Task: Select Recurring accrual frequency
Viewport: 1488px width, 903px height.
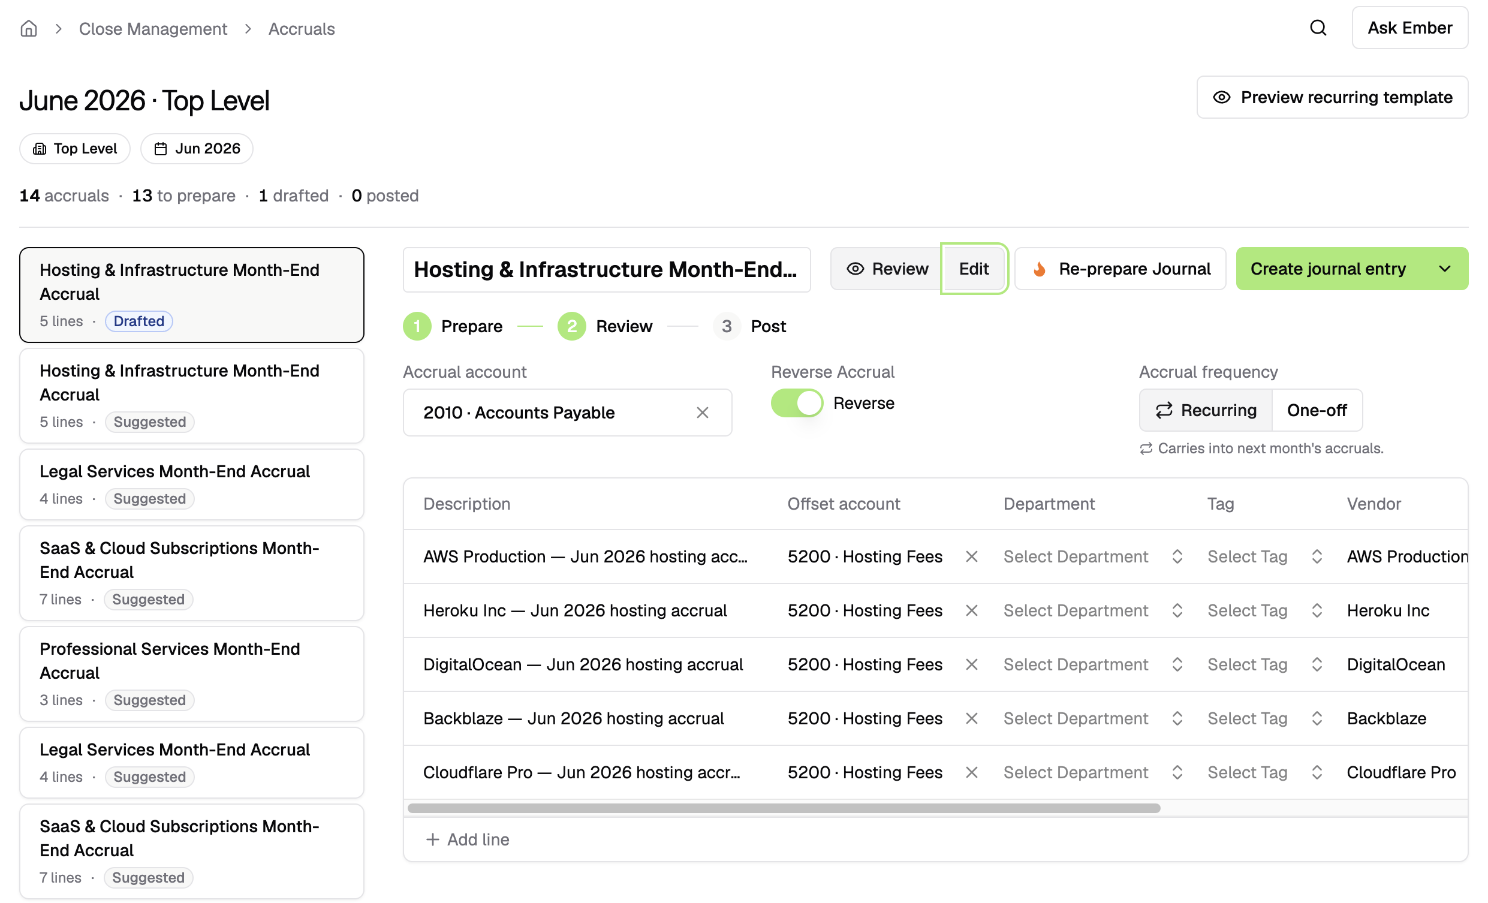Action: (1206, 410)
